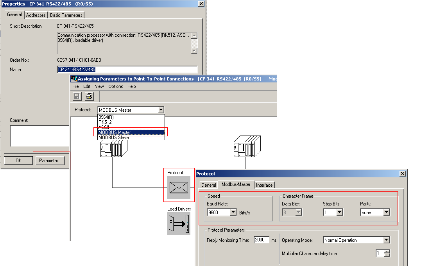Close the Protocol dialog window

click(403, 173)
